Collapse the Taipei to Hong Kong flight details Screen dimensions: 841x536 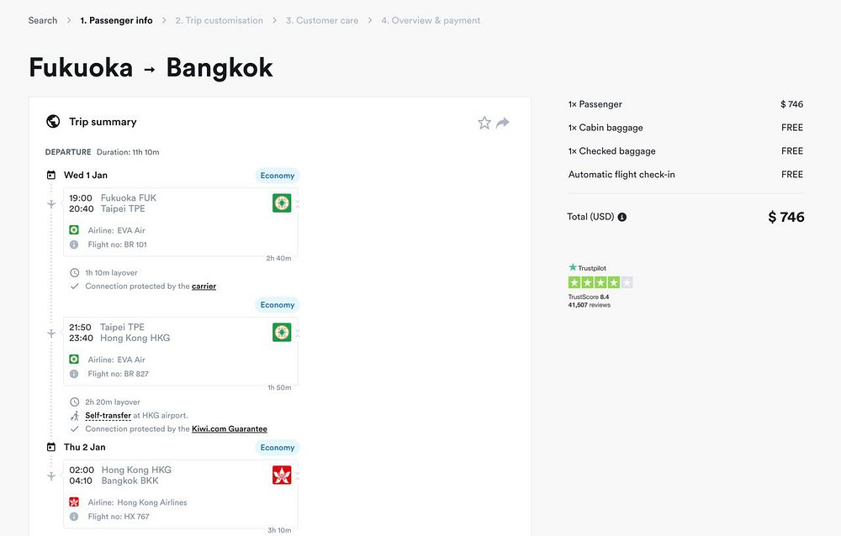tap(298, 333)
